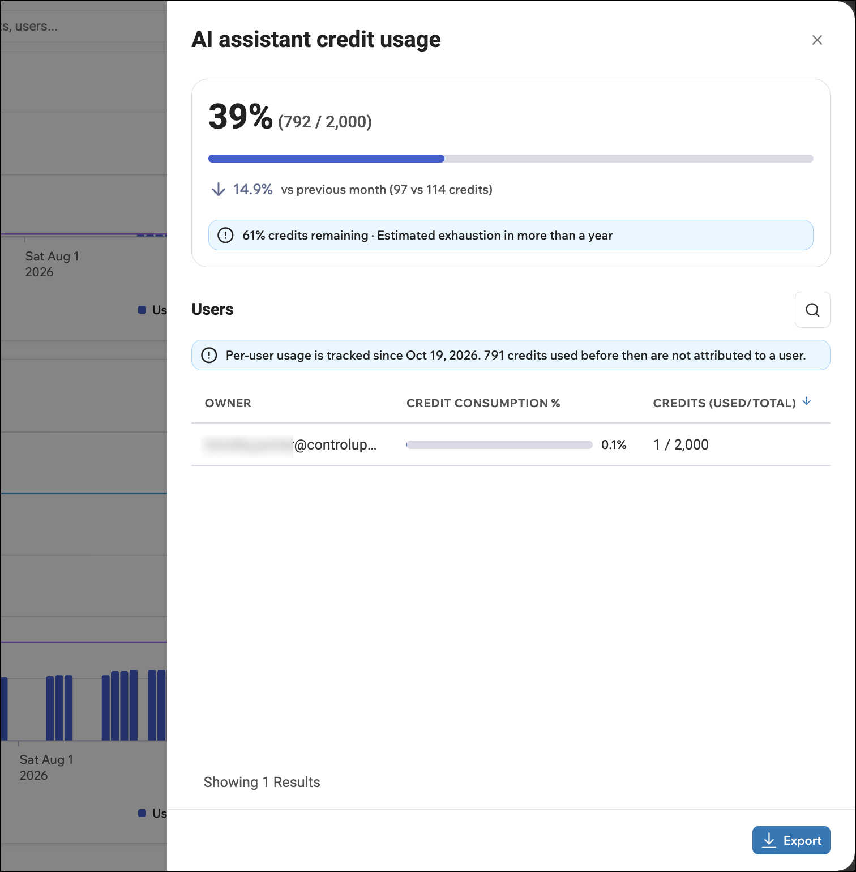Click the '1 / 2,000' credits cell
Image resolution: width=856 pixels, height=872 pixels.
(680, 444)
